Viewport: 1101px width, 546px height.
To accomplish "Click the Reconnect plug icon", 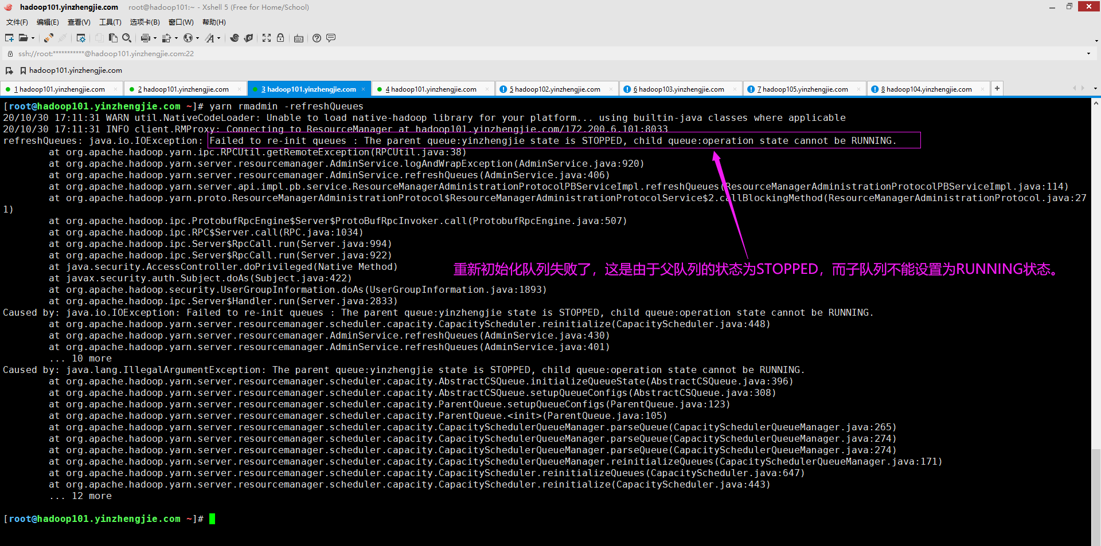I will pyautogui.click(x=49, y=38).
